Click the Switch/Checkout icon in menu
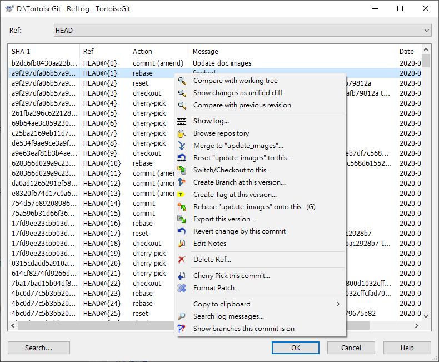The width and height of the screenshot is (439, 362). point(182,170)
